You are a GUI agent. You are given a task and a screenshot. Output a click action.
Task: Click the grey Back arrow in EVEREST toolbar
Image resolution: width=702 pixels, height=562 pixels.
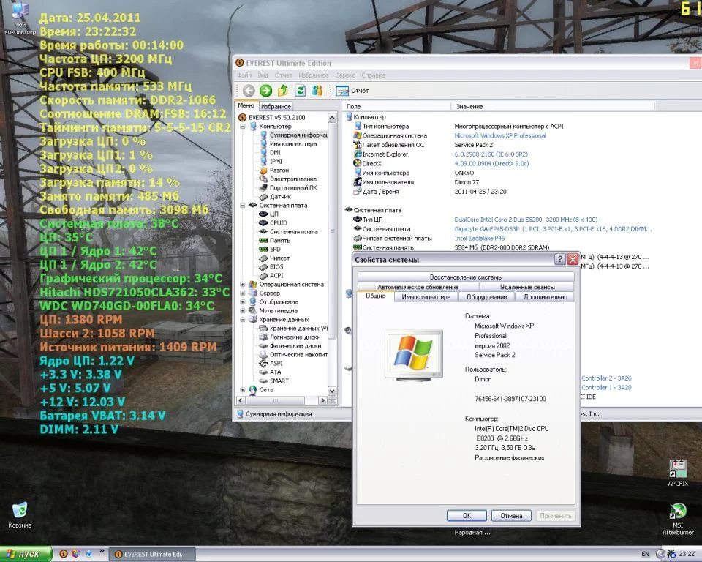click(249, 91)
